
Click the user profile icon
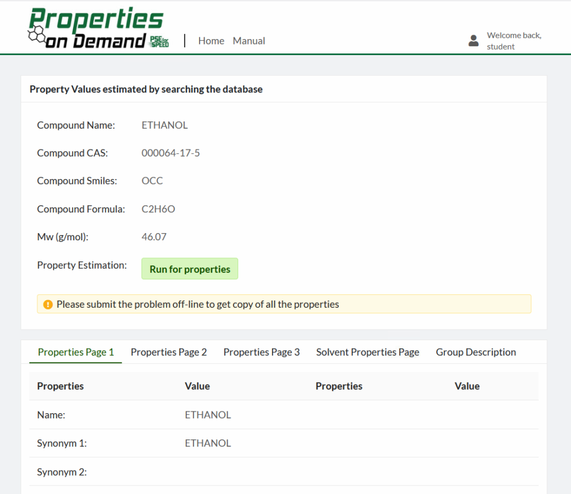coord(473,41)
